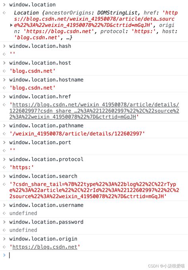Open the https://blog.csdn.net origin link
The height and width of the screenshot is (270, 188).
[x=45, y=247]
